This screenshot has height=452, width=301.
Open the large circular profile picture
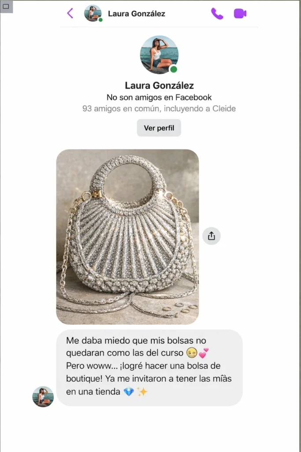click(159, 55)
